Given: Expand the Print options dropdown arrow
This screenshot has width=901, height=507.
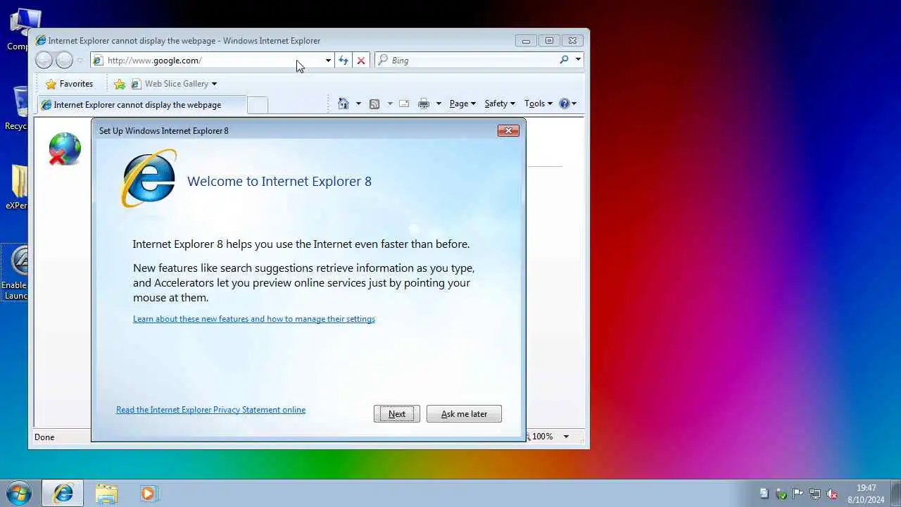Looking at the screenshot, I should pos(439,104).
